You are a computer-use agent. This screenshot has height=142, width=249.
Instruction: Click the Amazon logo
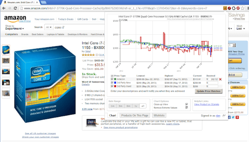point(15,19)
